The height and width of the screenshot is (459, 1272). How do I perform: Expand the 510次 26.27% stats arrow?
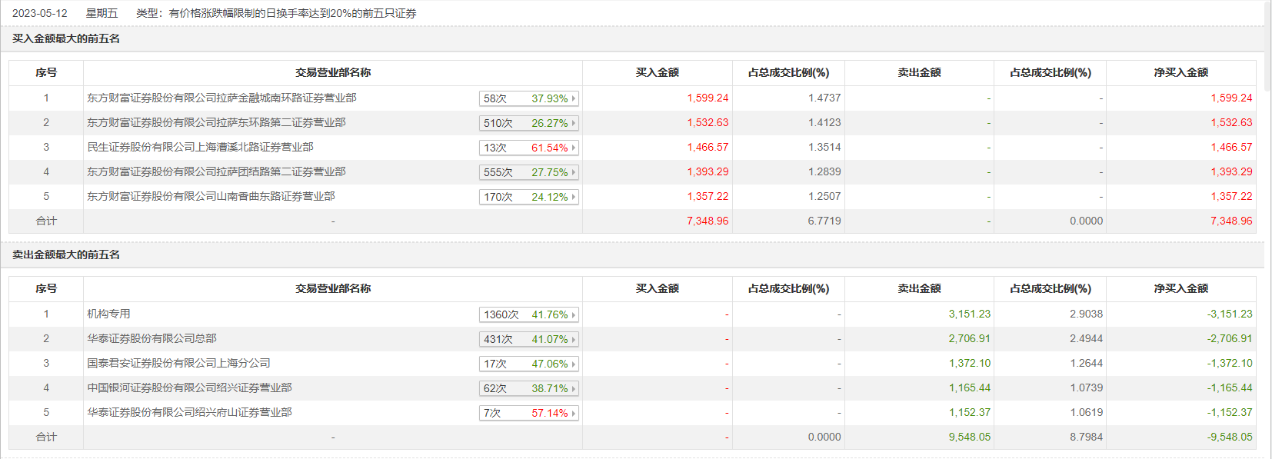click(x=574, y=123)
